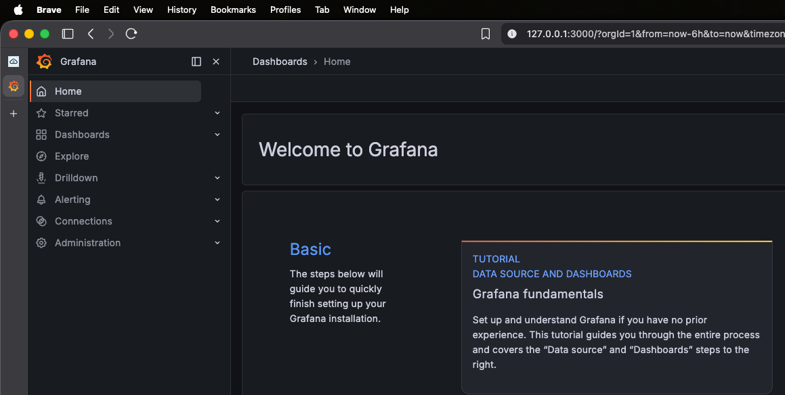Click the Alerting bell icon

(x=41, y=200)
